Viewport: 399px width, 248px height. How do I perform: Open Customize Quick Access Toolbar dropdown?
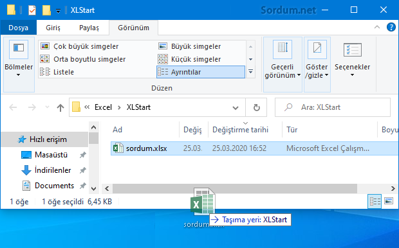click(x=58, y=11)
